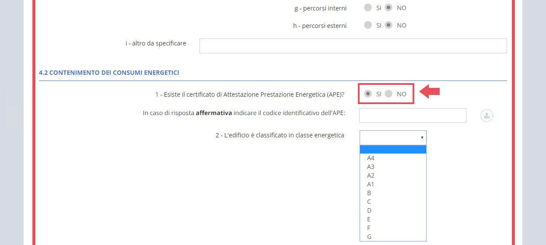Screen dimensions: 546x245
Task: Choose energy class B option
Action: tap(370, 193)
